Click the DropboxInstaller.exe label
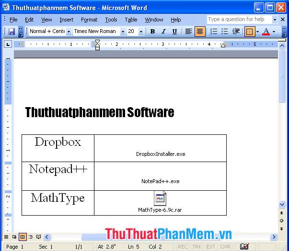This screenshot has width=289, height=251. coord(161,154)
